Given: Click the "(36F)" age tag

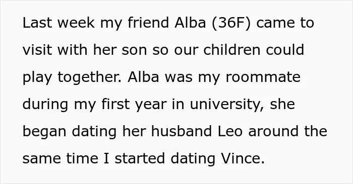Looking at the screenshot, I should pos(231,23).
